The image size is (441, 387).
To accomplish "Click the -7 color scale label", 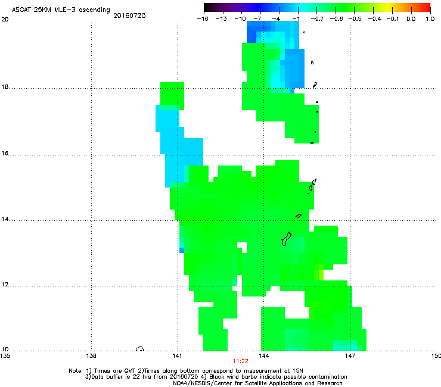I will (x=257, y=19).
